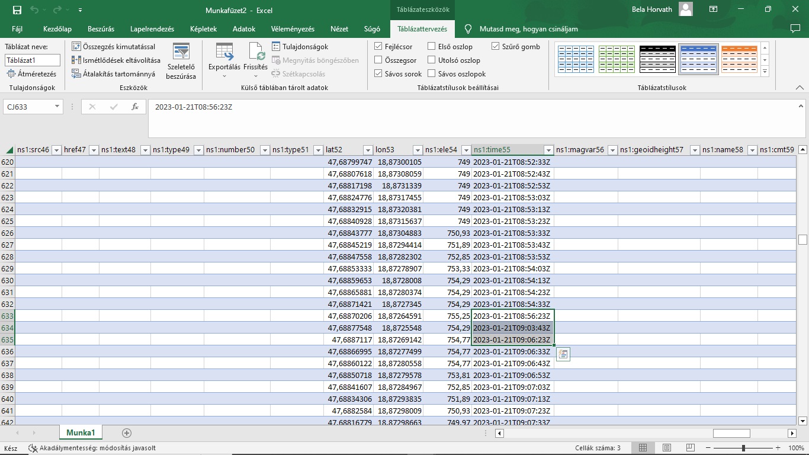The width and height of the screenshot is (809, 455).
Task: Add a new sheet with plus icon
Action: 126,433
